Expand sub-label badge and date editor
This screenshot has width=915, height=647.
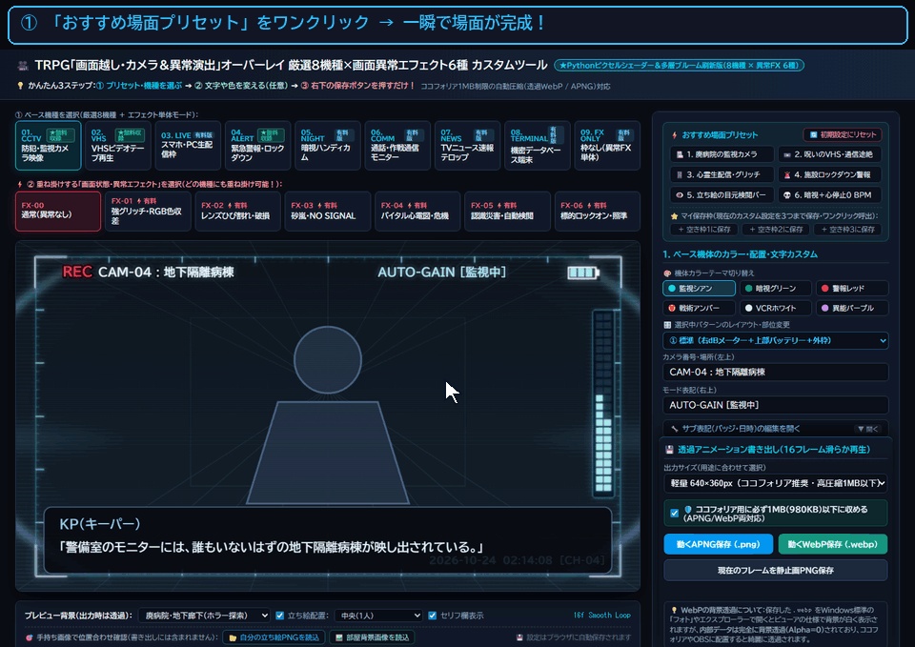[x=776, y=428]
